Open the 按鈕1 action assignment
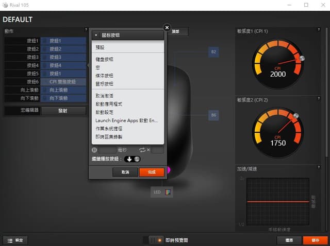330x246 pixels. pyautogui.click(x=63, y=41)
